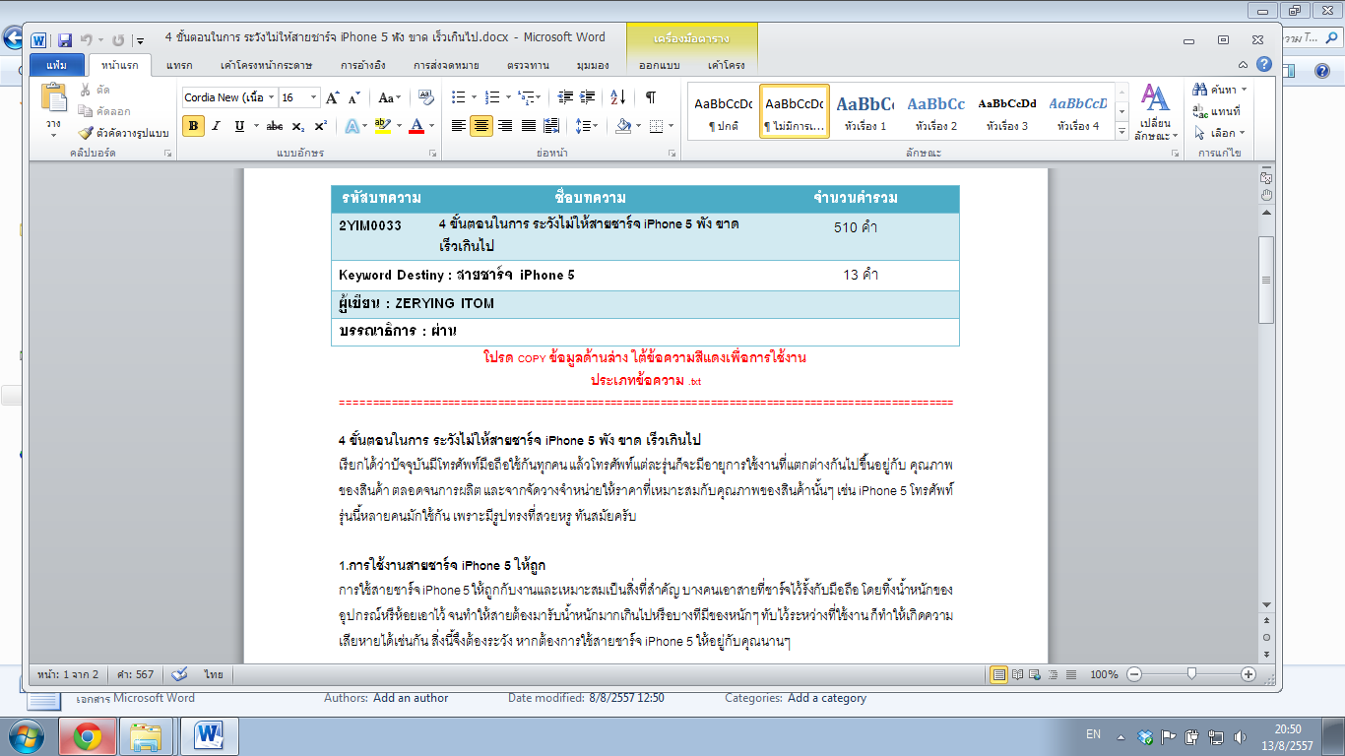1345x756 pixels.
Task: Click the Paste clipboard icon
Action: click(54, 98)
